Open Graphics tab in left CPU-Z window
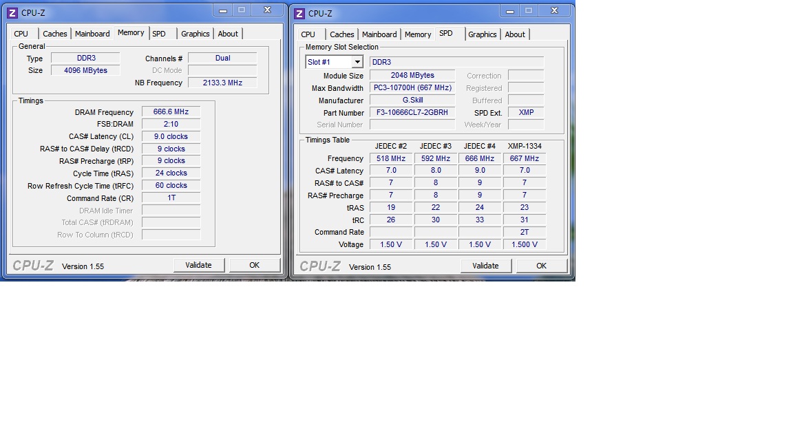Viewport: 793px width, 446px height. pyautogui.click(x=195, y=34)
